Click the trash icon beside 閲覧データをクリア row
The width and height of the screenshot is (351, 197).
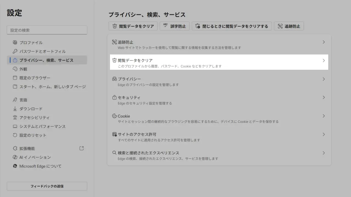click(x=114, y=60)
